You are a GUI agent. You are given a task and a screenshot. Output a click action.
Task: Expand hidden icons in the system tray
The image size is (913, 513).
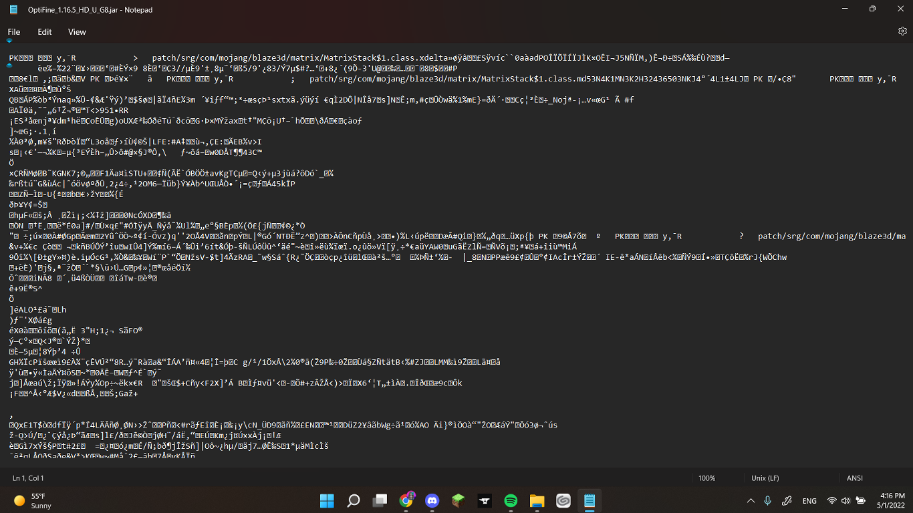[751, 500]
